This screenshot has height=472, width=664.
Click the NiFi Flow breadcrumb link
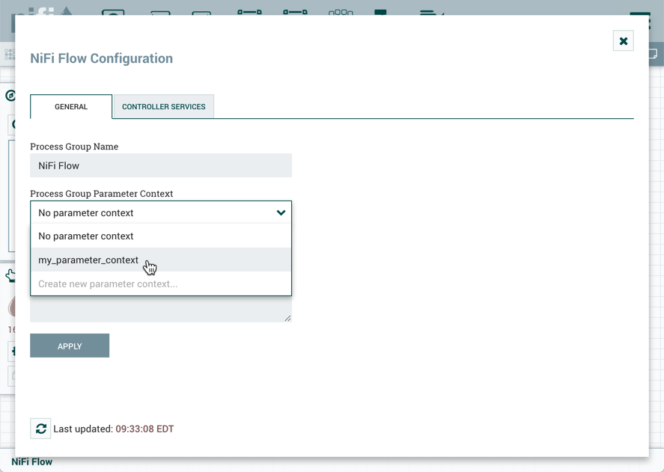tap(32, 462)
